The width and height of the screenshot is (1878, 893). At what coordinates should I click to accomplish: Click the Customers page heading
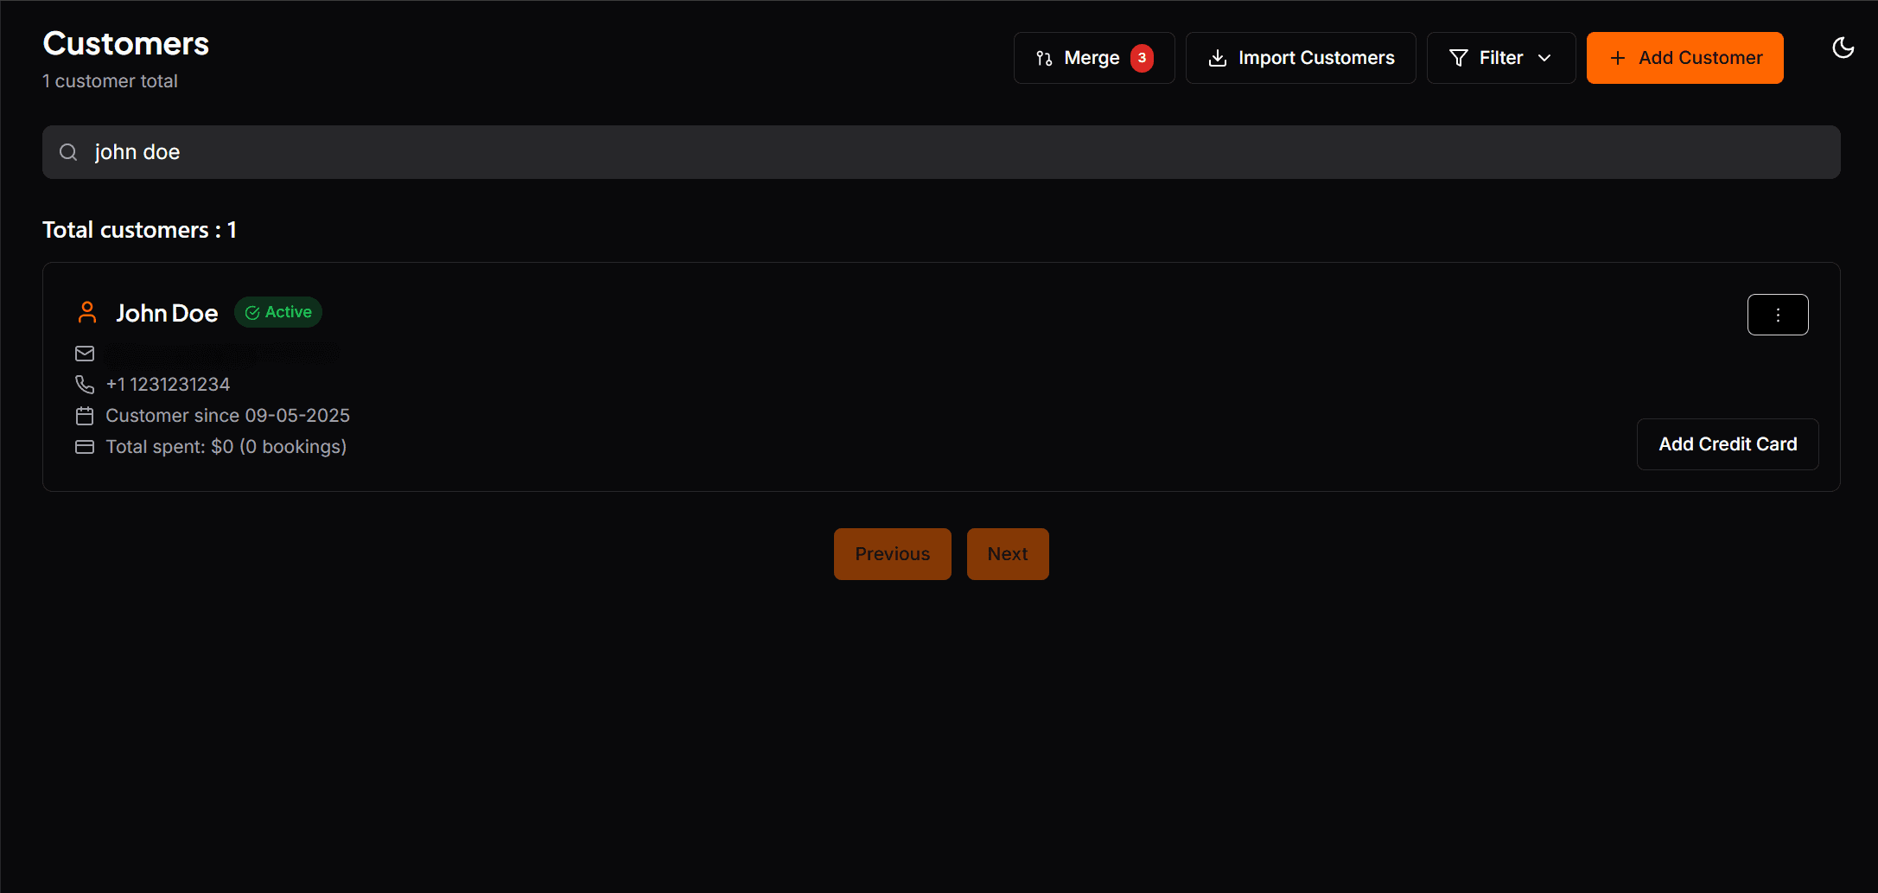(x=125, y=43)
